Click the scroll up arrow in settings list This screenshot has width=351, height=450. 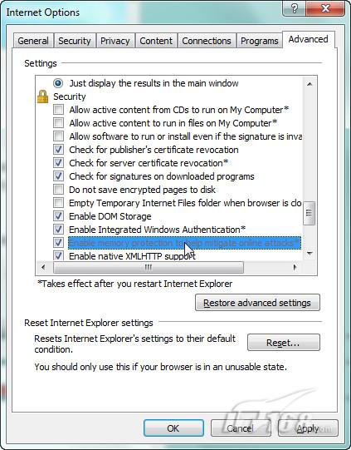310,84
